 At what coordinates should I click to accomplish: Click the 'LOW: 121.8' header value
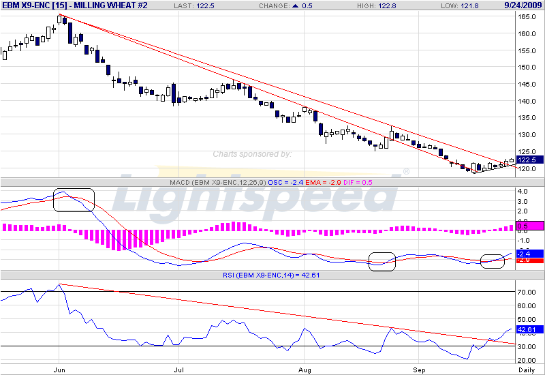459,6
